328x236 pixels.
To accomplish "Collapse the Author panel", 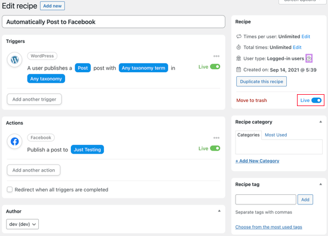I will tap(219, 211).
